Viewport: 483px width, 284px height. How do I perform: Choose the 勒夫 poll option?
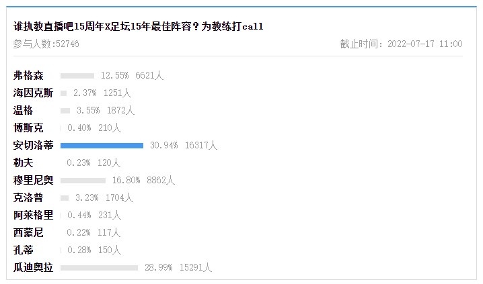tap(23, 163)
